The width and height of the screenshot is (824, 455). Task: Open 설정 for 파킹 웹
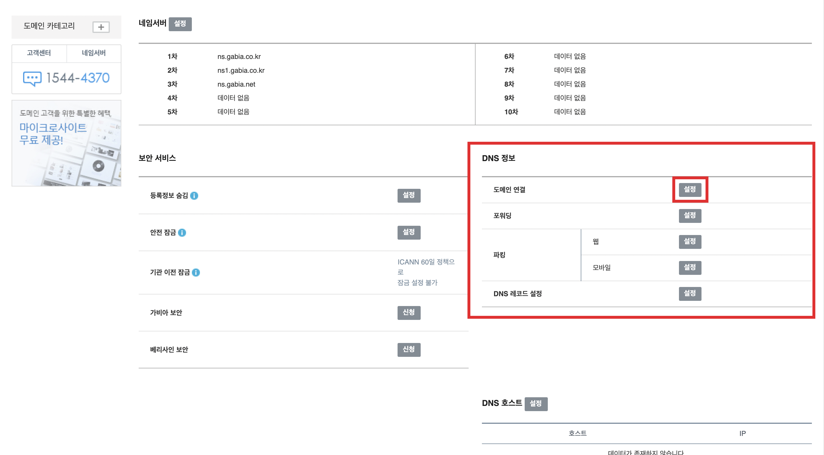[x=690, y=242]
